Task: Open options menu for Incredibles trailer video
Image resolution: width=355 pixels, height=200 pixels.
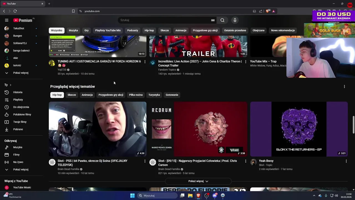Action: tap(245, 62)
